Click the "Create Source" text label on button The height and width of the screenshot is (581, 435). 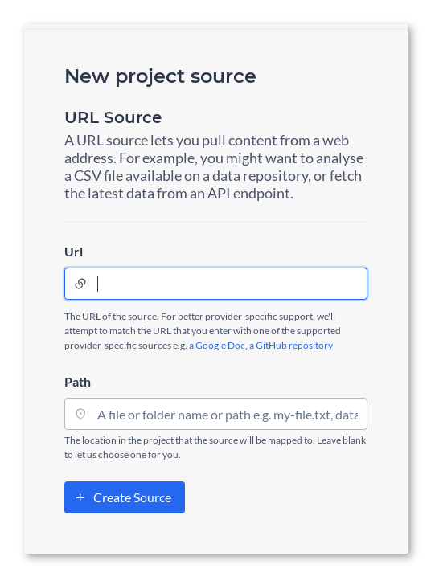point(133,497)
